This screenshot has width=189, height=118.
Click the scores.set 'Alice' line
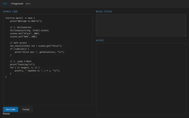tap(25, 33)
